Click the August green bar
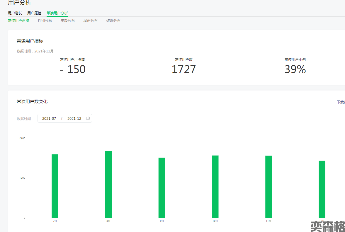 (x=108, y=184)
